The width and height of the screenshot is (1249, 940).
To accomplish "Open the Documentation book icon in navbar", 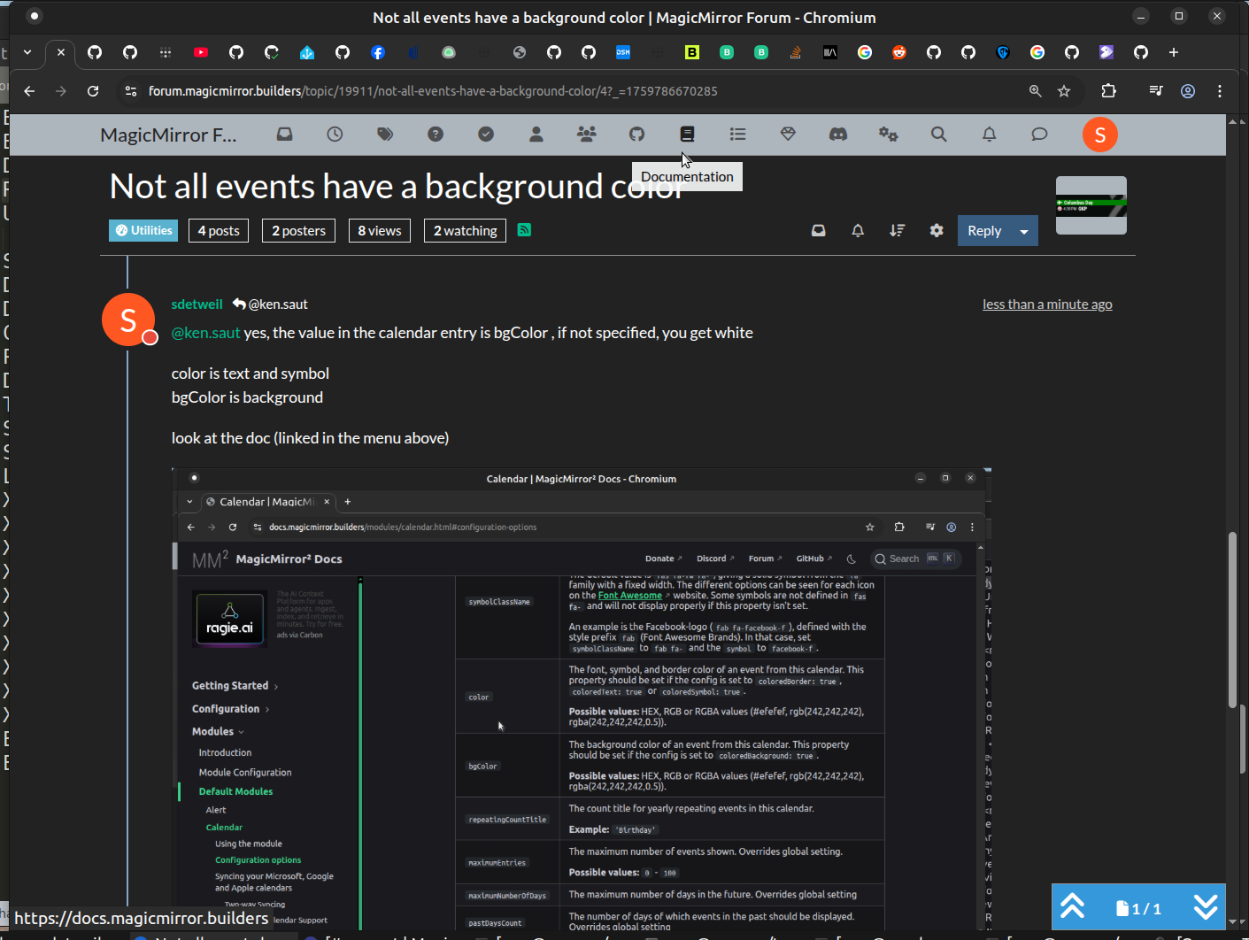I will 687,135.
